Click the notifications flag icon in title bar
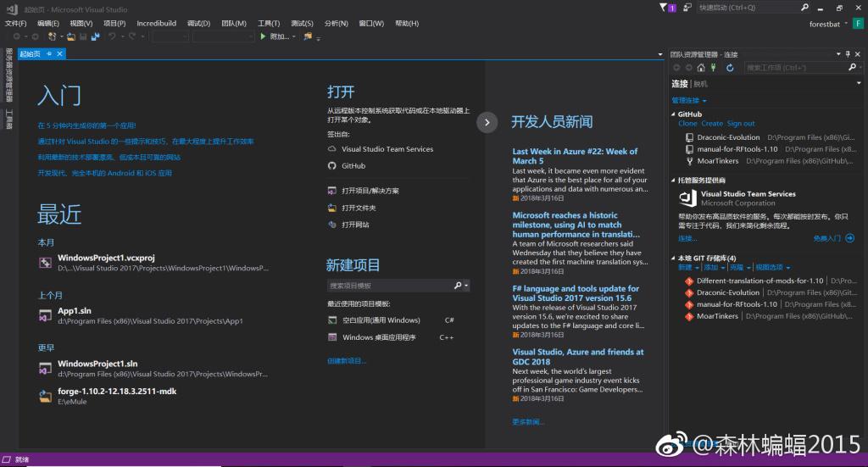The height and width of the screenshot is (467, 868). [x=663, y=7]
